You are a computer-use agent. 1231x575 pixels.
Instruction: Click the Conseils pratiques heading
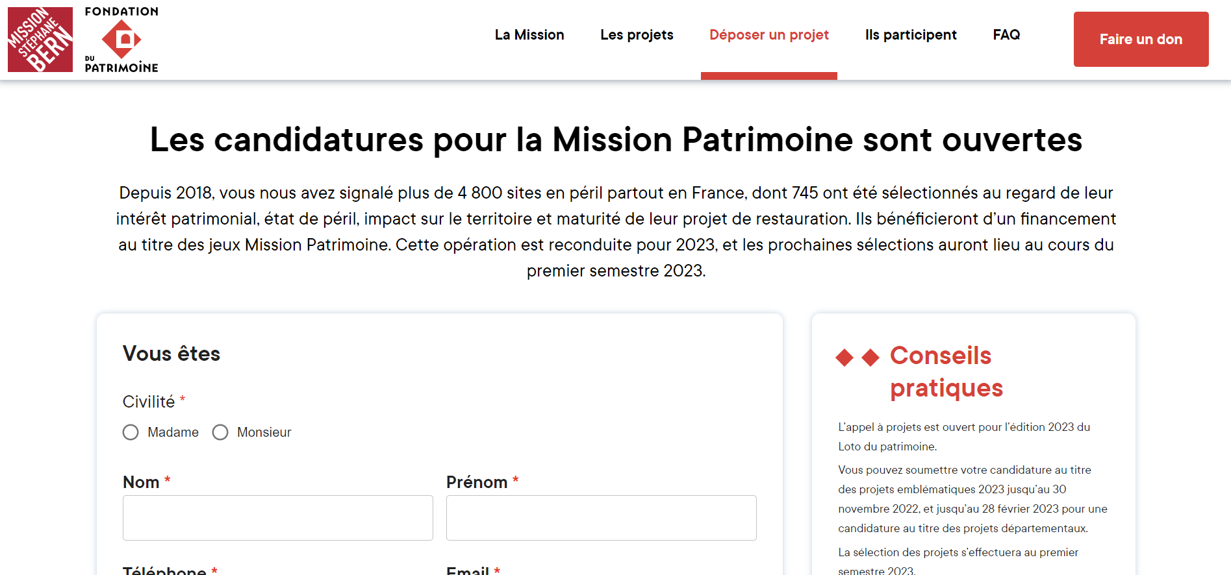946,372
